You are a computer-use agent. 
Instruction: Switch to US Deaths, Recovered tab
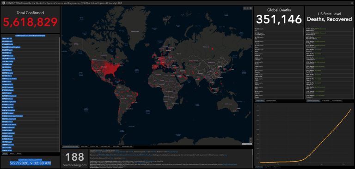tap(313, 101)
